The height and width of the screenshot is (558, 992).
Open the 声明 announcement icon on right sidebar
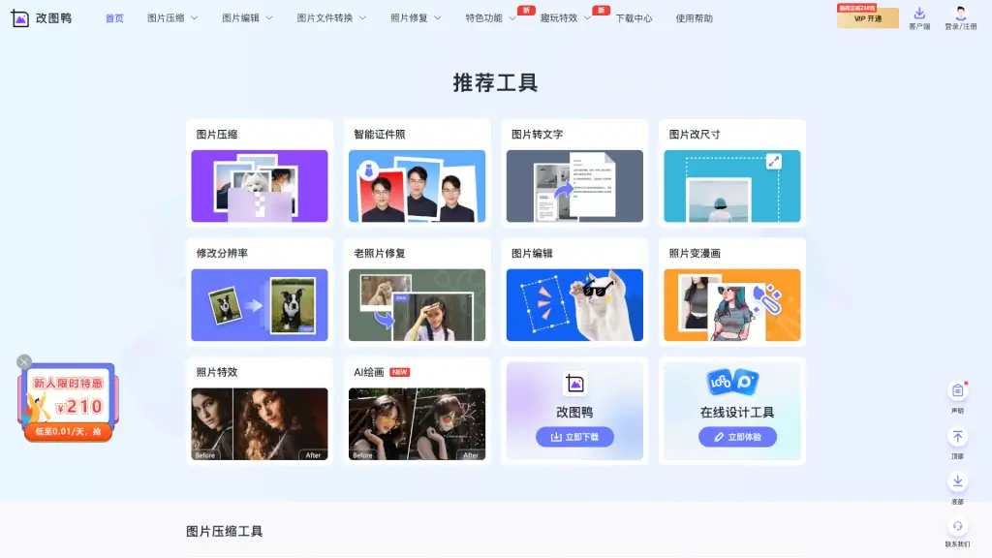point(958,391)
